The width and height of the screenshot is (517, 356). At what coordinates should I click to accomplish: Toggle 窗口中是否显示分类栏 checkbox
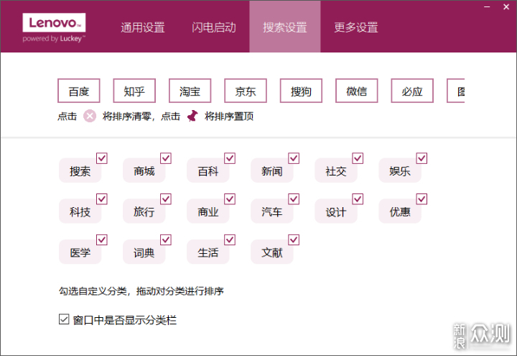point(64,319)
